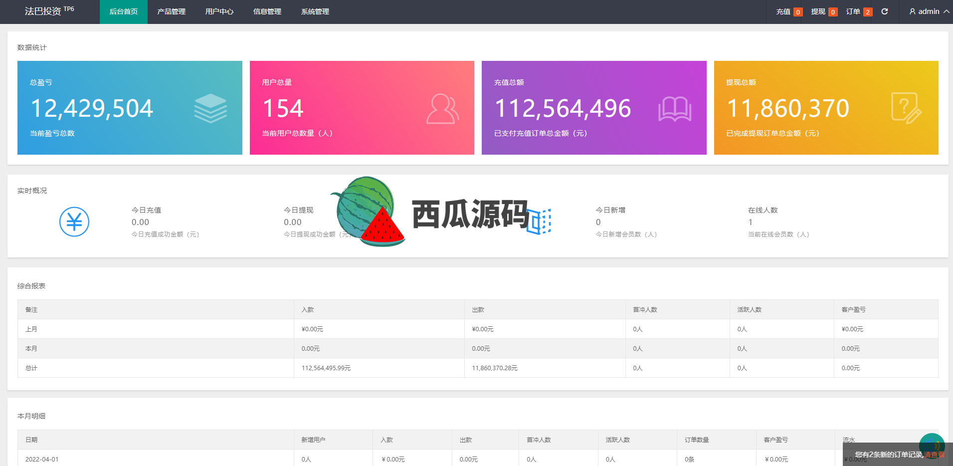This screenshot has height=466, width=953.
Task: Click the 出款 header in 综合报表
Action: [478, 309]
